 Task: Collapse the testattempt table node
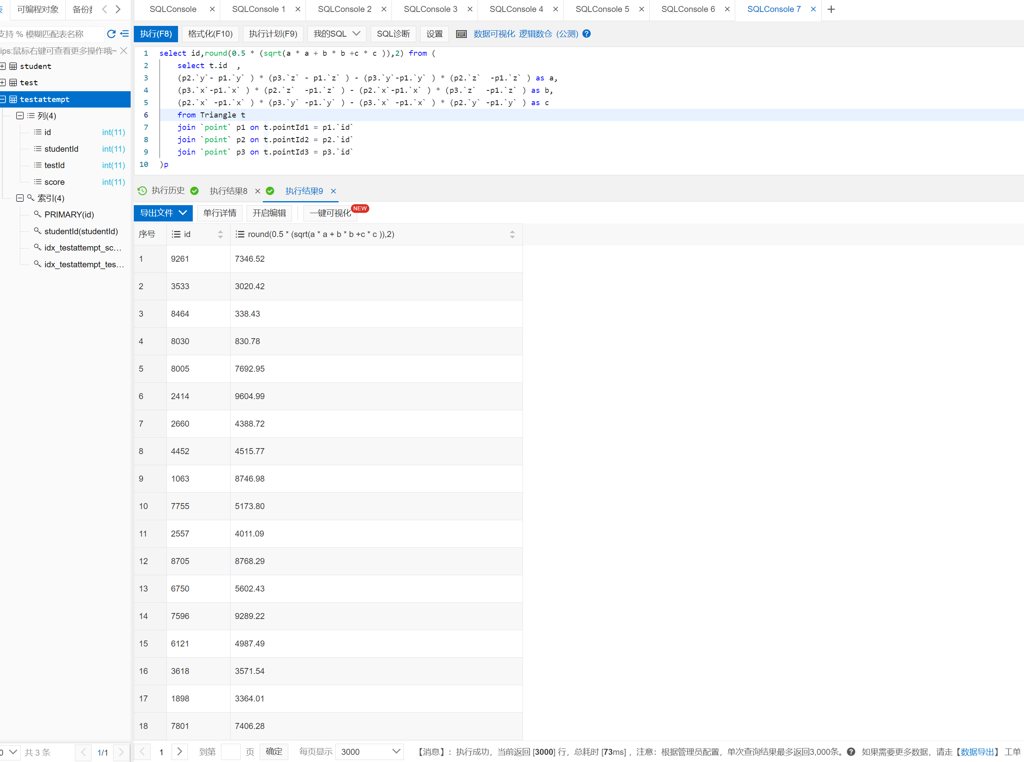coord(3,99)
